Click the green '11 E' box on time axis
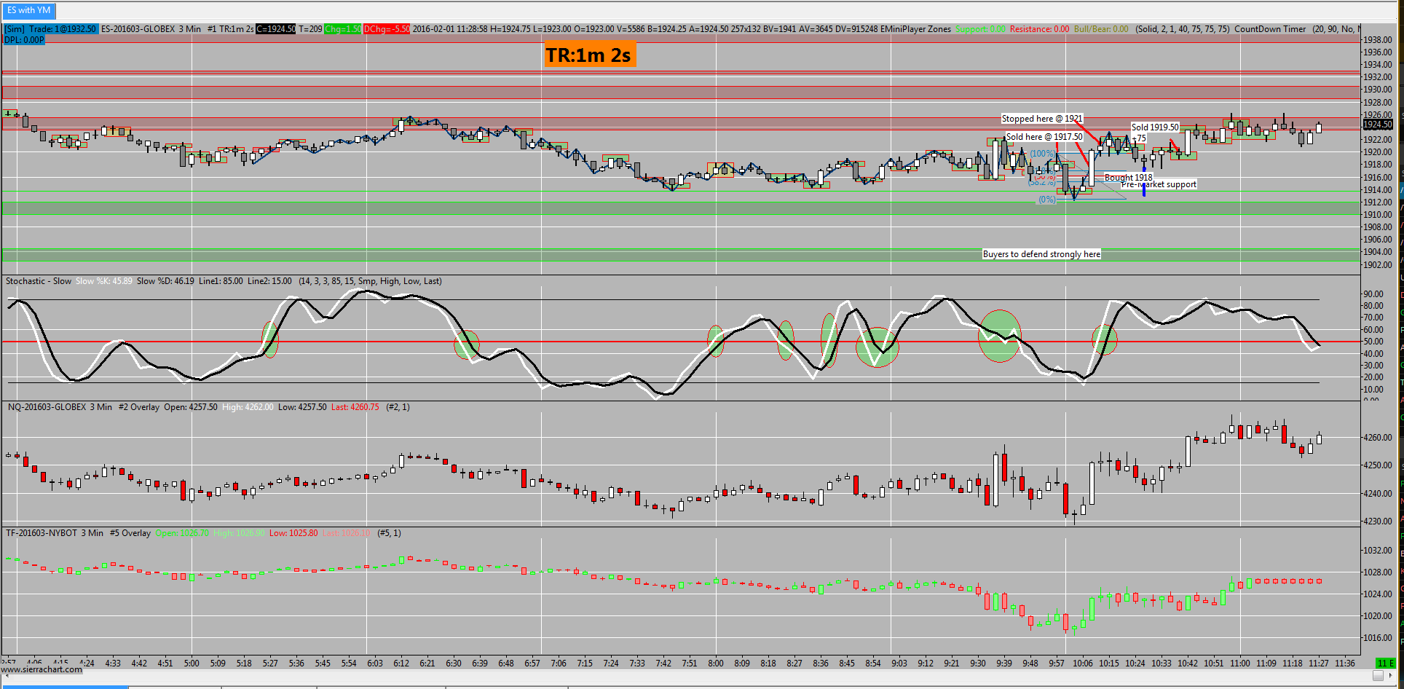Image resolution: width=1404 pixels, height=689 pixels. [1386, 663]
